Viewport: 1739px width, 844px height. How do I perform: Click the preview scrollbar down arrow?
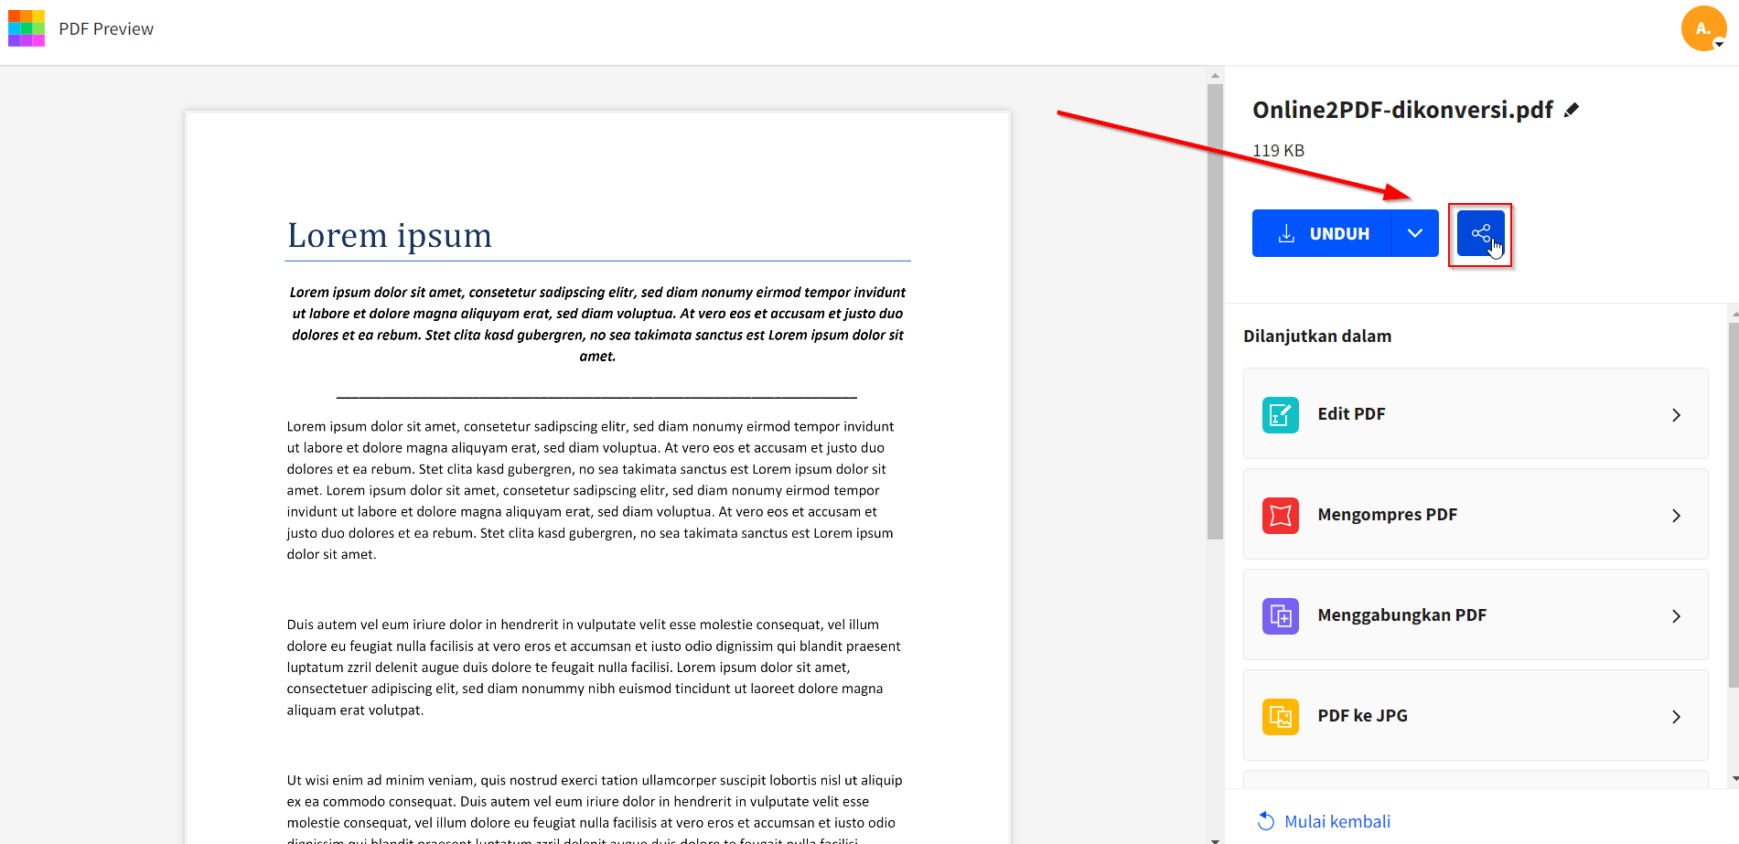coord(1215,839)
